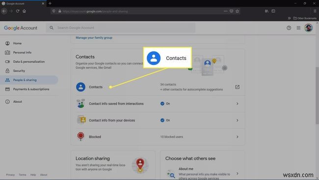Click the Contacts section heading
319x180 pixels.
click(85, 57)
